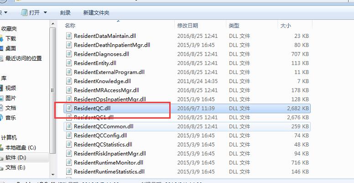Viewport: 354px width, 183px height.
Task: Open 本地磁盘 (C:) in navigation pane
Action: click(21, 148)
